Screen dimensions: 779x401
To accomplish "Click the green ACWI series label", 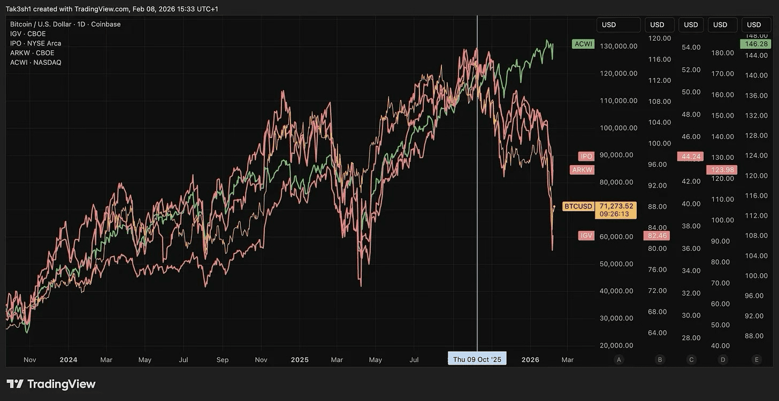I will pyautogui.click(x=583, y=44).
